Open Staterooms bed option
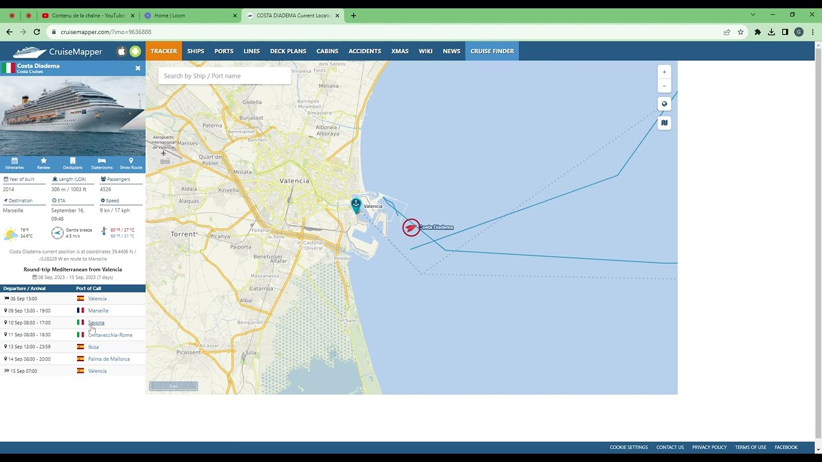822x462 pixels. coord(101,163)
